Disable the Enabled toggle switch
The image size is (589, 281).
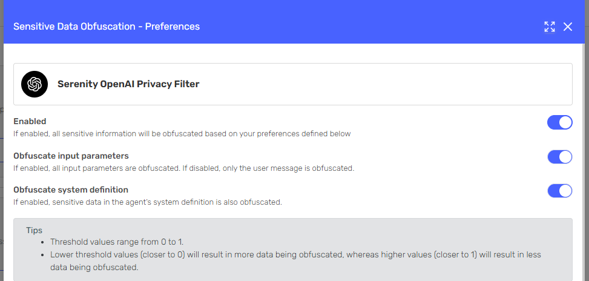pos(560,122)
